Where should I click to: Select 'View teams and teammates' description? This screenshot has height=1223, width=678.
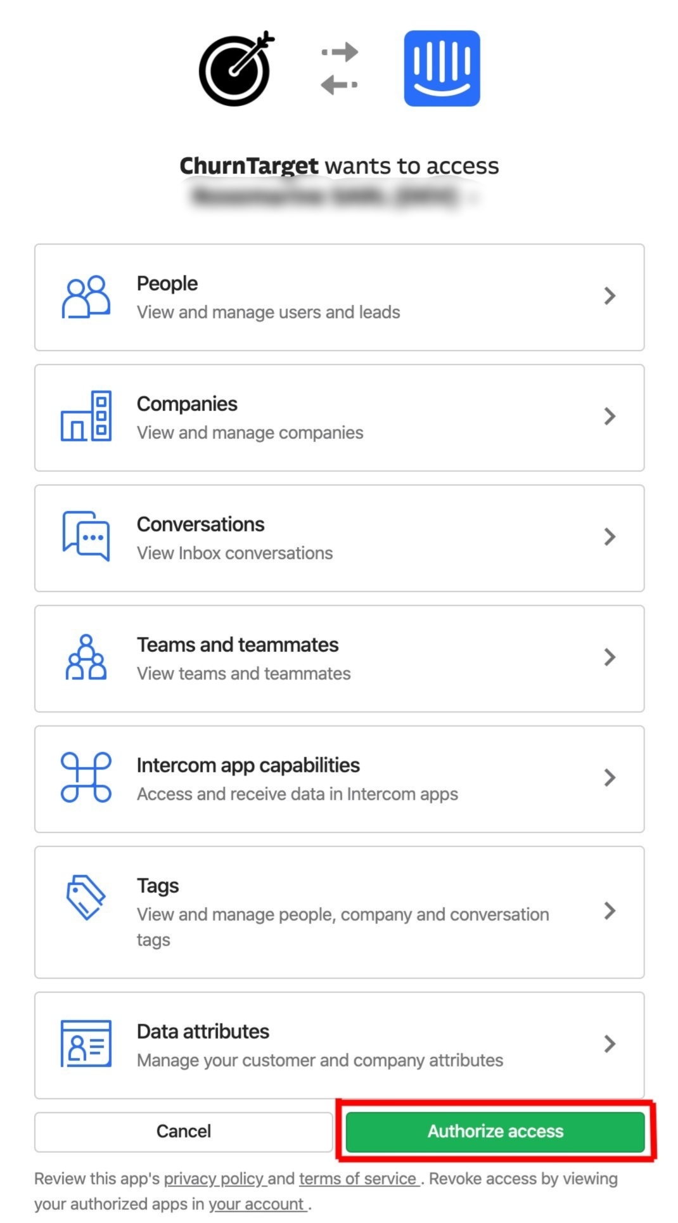pos(244,673)
